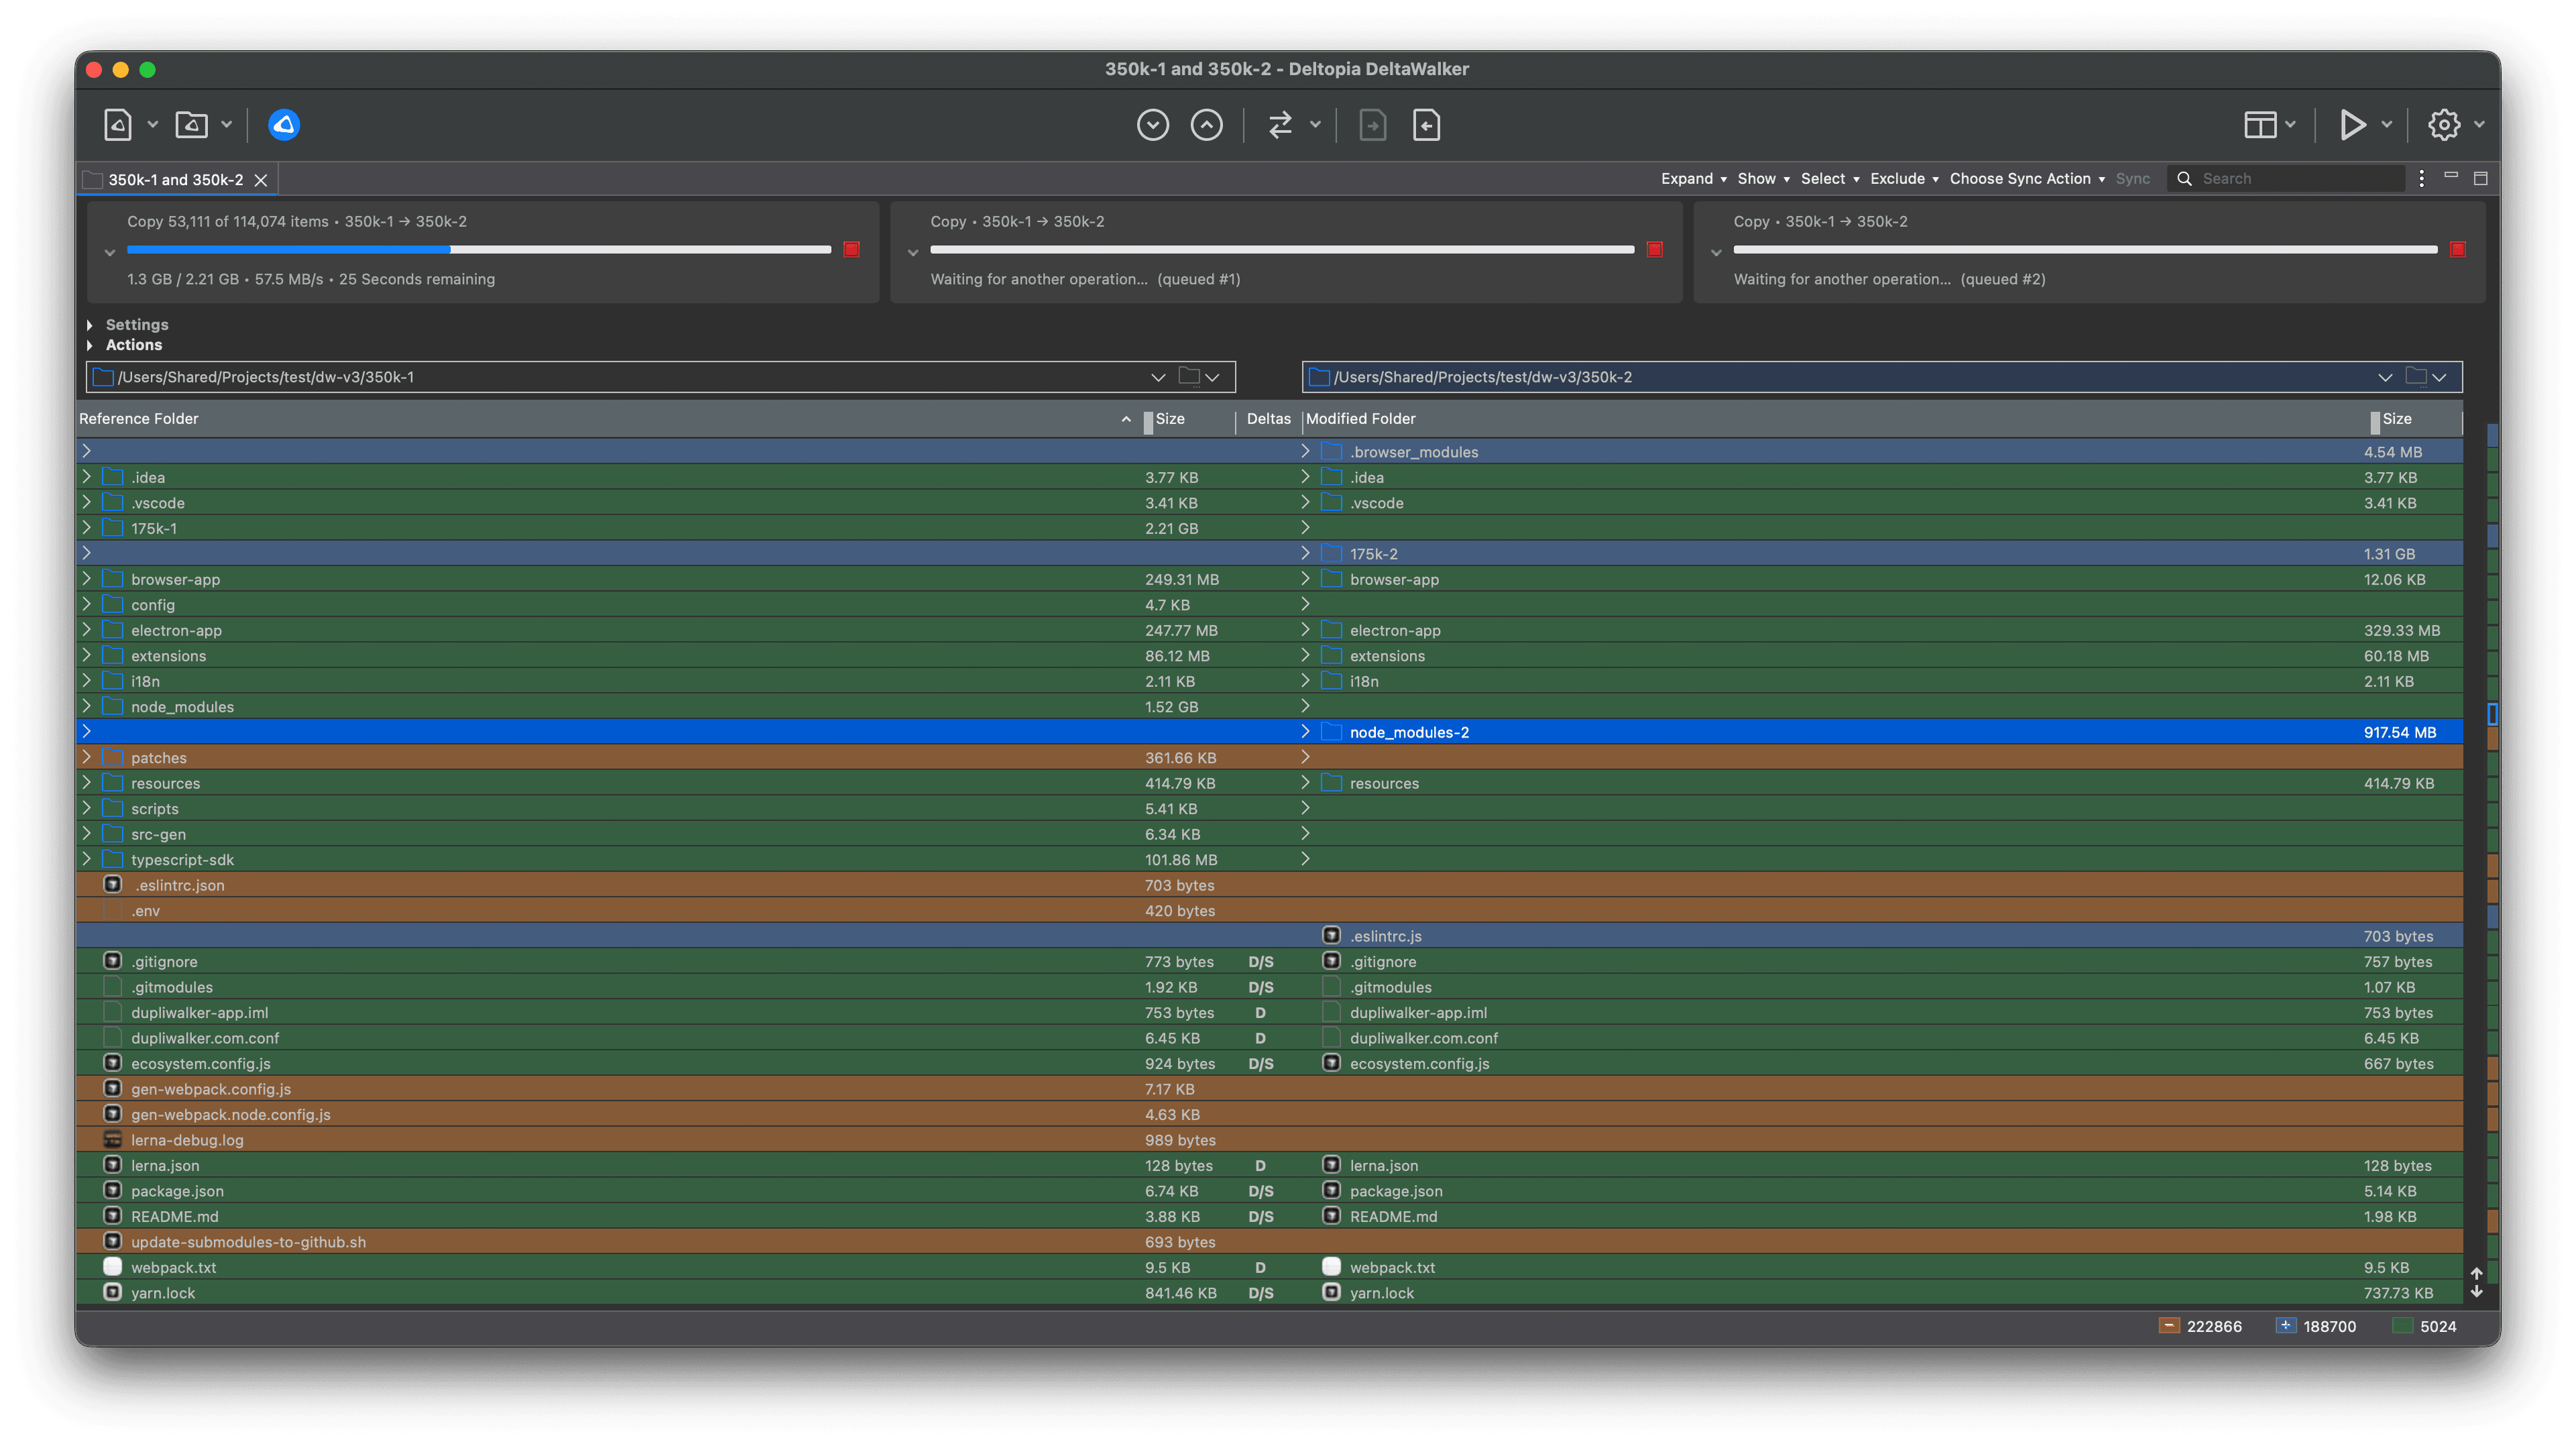Stop the copy operation queued #2
This screenshot has width=2576, height=1446.
click(2458, 249)
